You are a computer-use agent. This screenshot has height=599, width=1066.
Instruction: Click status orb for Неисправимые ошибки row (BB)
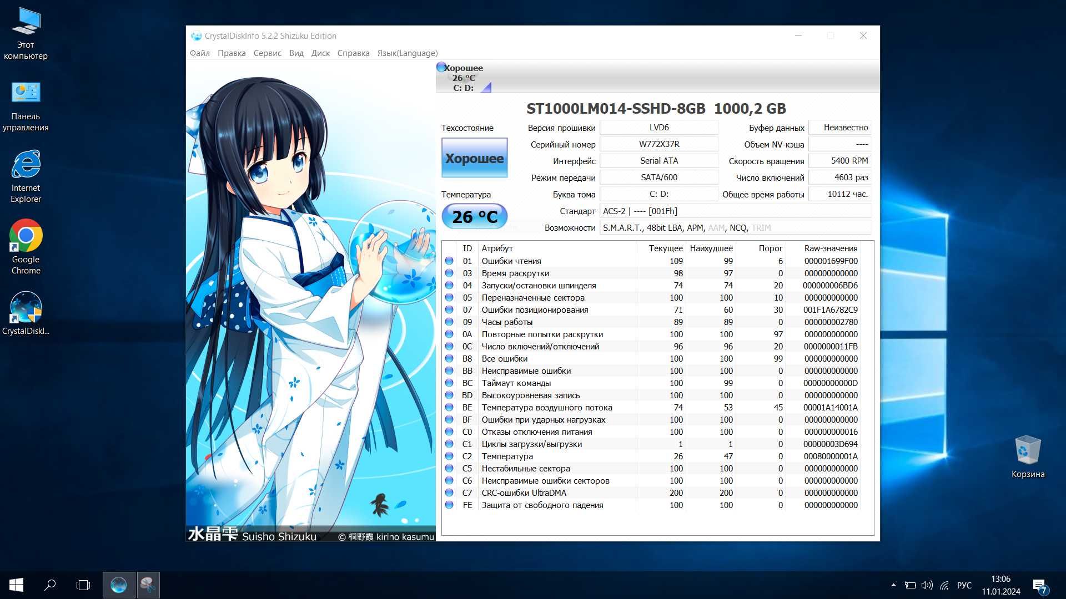(x=449, y=371)
